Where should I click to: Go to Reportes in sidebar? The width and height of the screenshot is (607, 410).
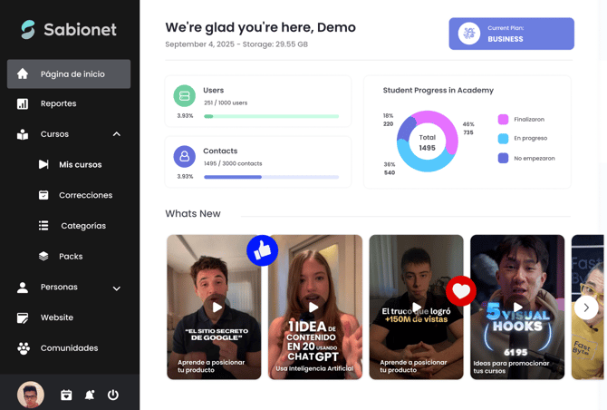point(58,103)
